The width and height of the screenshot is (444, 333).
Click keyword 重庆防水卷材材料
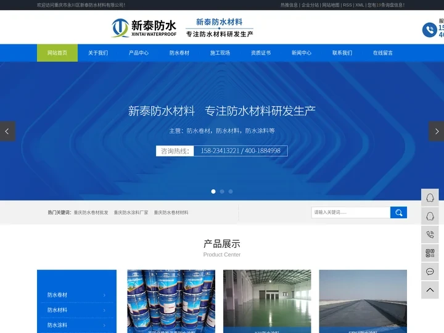pos(171,212)
